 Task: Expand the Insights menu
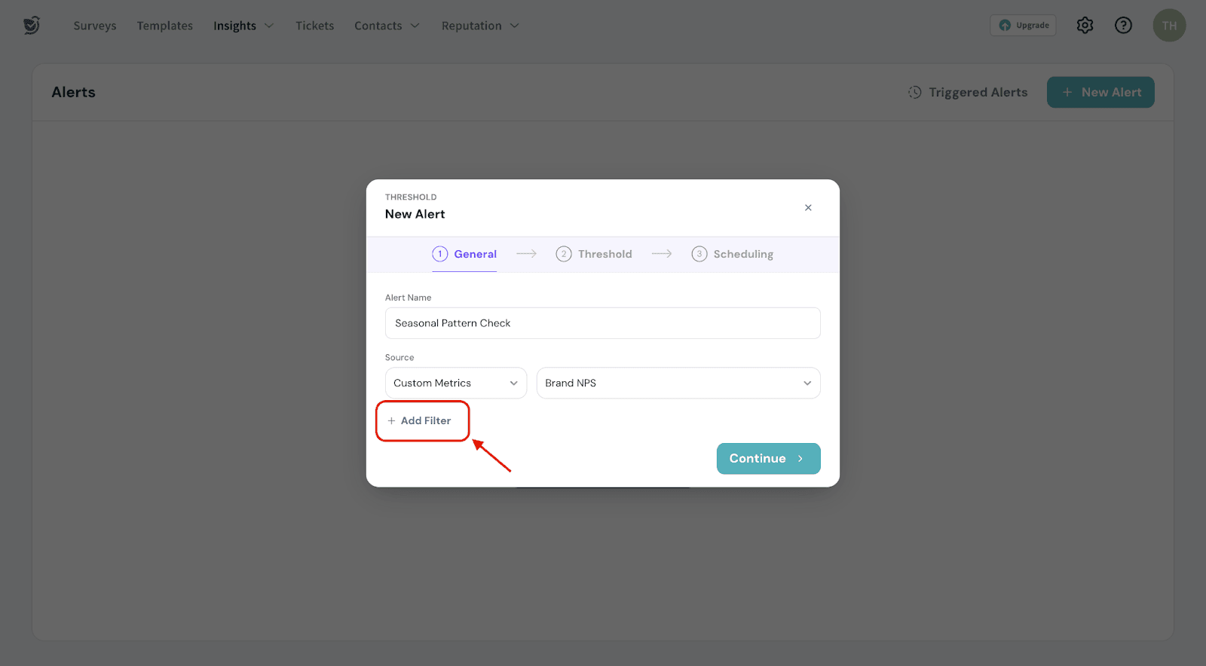point(243,26)
